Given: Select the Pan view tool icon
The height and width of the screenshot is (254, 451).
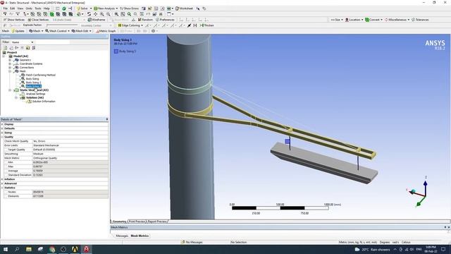Looking at the screenshot, I should click(x=96, y=14).
